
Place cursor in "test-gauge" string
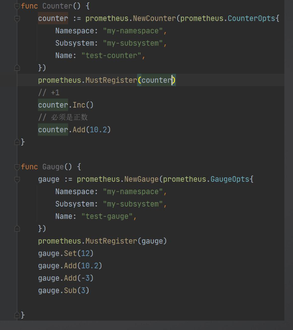[107, 216]
